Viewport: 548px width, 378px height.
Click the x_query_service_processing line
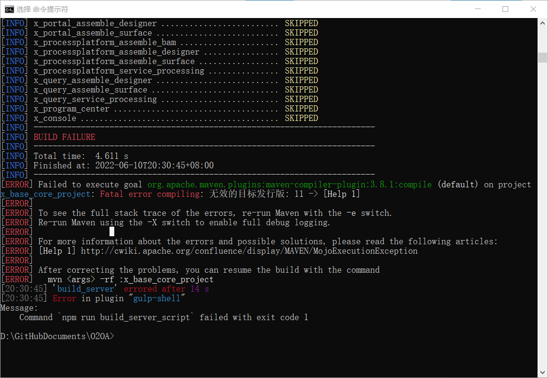(160, 99)
